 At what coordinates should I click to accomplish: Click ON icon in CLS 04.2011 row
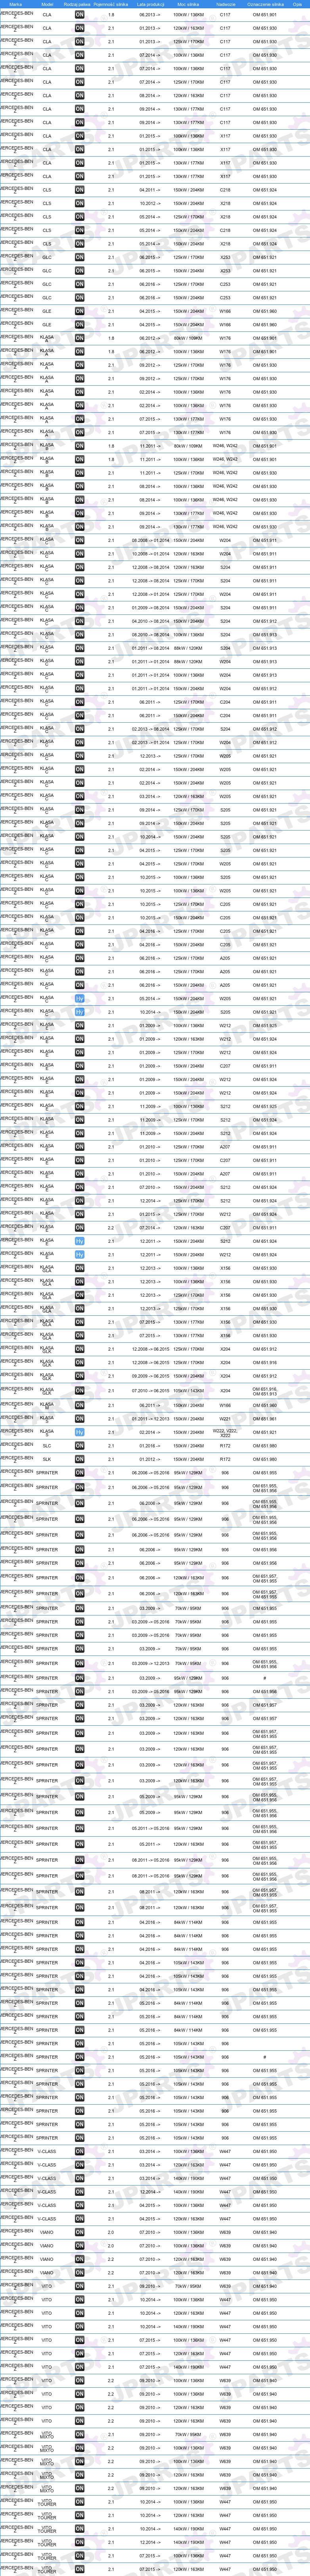pos(80,190)
